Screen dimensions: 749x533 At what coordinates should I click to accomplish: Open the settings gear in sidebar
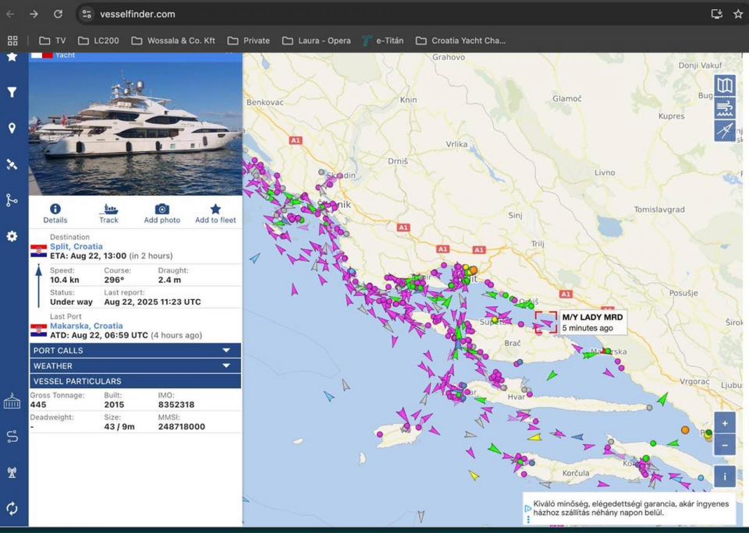point(12,236)
